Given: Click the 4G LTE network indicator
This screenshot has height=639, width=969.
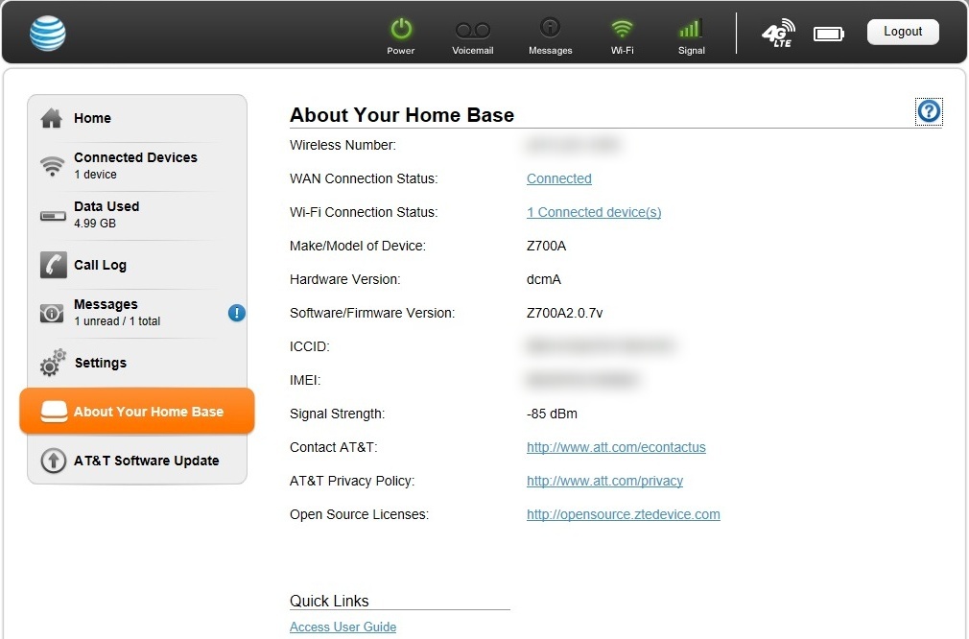Looking at the screenshot, I should pyautogui.click(x=779, y=33).
